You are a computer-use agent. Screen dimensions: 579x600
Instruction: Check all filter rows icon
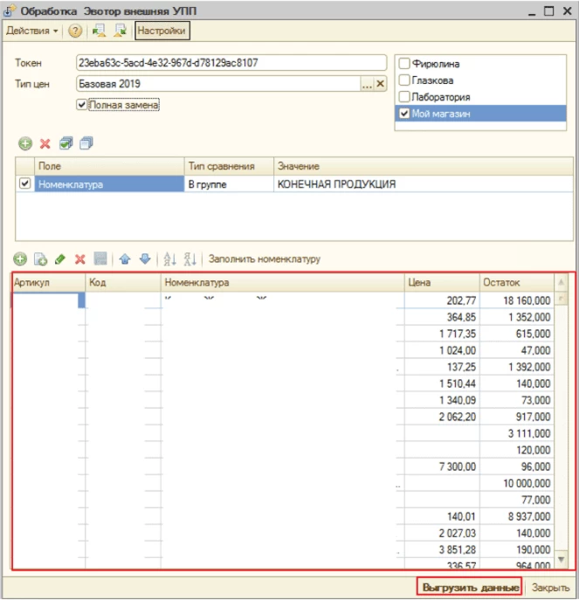click(x=66, y=143)
